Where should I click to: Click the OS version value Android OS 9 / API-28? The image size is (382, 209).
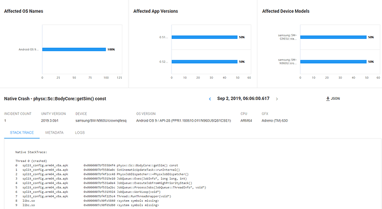click(183, 120)
